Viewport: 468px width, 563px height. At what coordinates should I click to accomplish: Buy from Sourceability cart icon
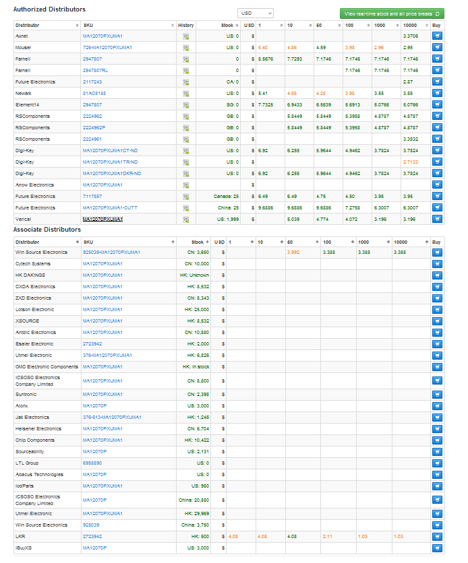pos(437,452)
